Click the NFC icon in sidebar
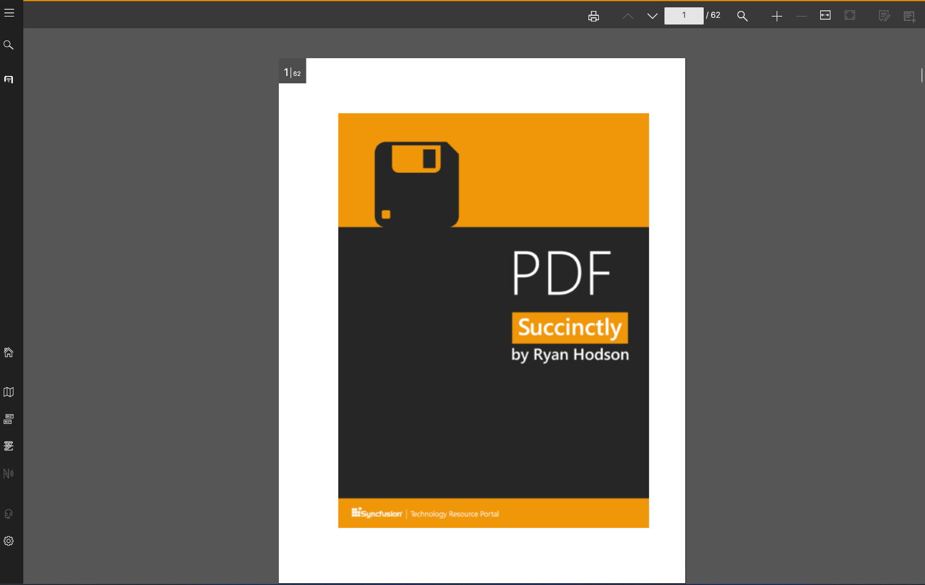This screenshot has height=585, width=925. tap(9, 474)
